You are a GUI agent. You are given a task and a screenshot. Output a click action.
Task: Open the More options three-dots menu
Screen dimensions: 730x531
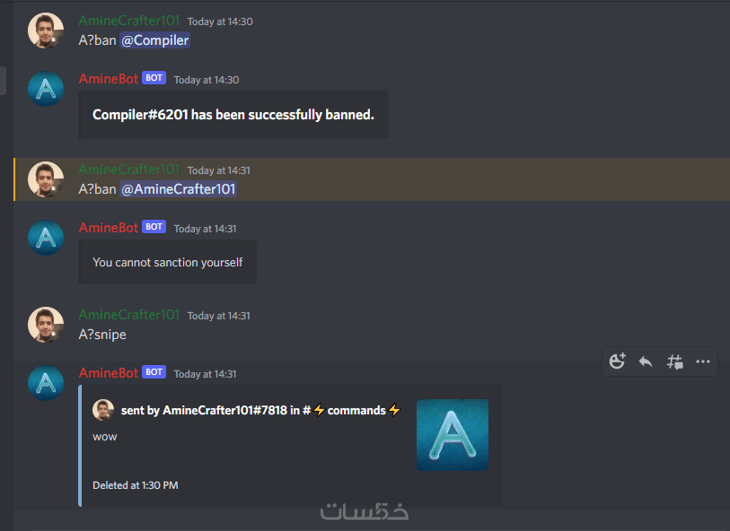point(702,361)
